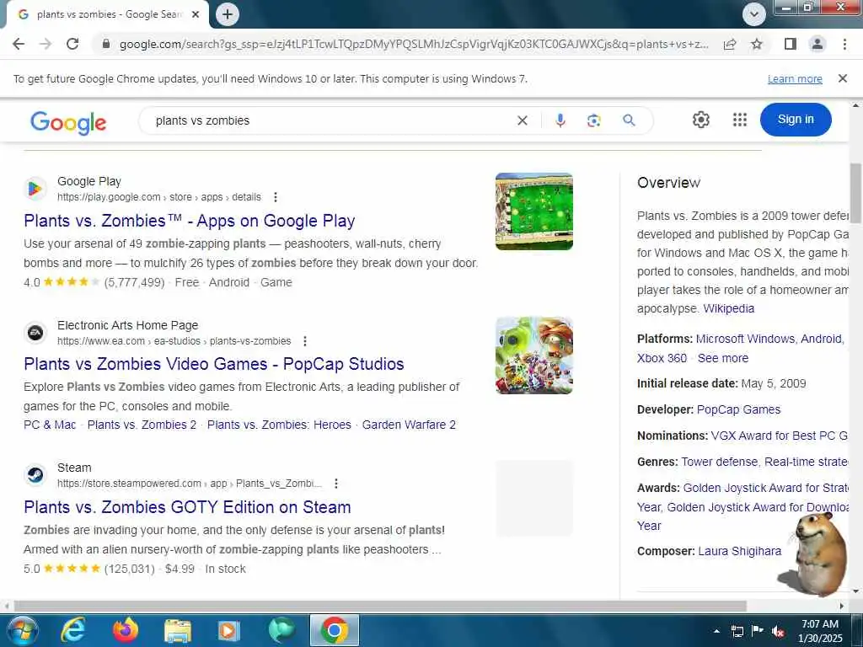Focus the Google search input field
The width and height of the screenshot is (863, 647).
[x=330, y=120]
